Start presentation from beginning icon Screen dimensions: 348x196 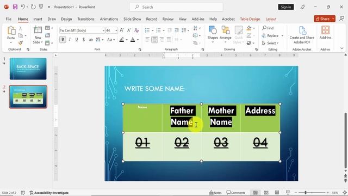click(x=41, y=7)
